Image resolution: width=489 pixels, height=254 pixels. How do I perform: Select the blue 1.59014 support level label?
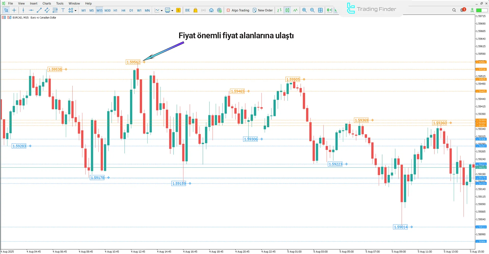(400, 227)
